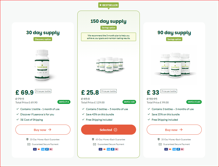Click the Bestseller star badge
This screenshot has height=167, width=219.
[108, 5]
